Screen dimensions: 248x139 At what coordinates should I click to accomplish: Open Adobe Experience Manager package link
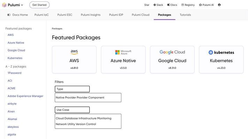25,96
